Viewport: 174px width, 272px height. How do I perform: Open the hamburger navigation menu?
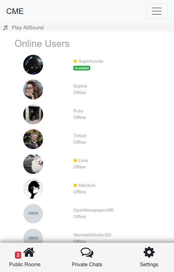click(x=156, y=11)
